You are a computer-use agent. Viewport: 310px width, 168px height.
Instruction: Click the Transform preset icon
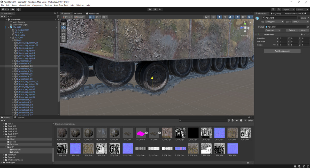pos(305,34)
